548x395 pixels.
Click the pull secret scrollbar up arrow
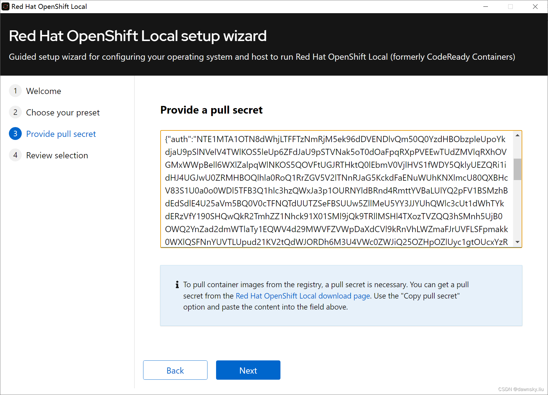click(x=517, y=135)
